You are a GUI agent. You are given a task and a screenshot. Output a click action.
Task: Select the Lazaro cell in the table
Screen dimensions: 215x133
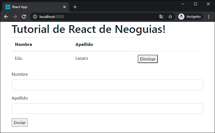pos(82,58)
